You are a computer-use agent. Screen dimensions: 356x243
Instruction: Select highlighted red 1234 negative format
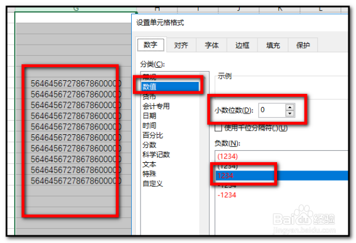coord(281,176)
